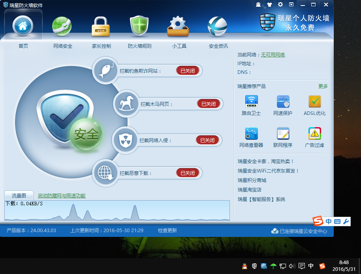Select the 流量图 tab
The image size is (361, 274).
(19, 195)
